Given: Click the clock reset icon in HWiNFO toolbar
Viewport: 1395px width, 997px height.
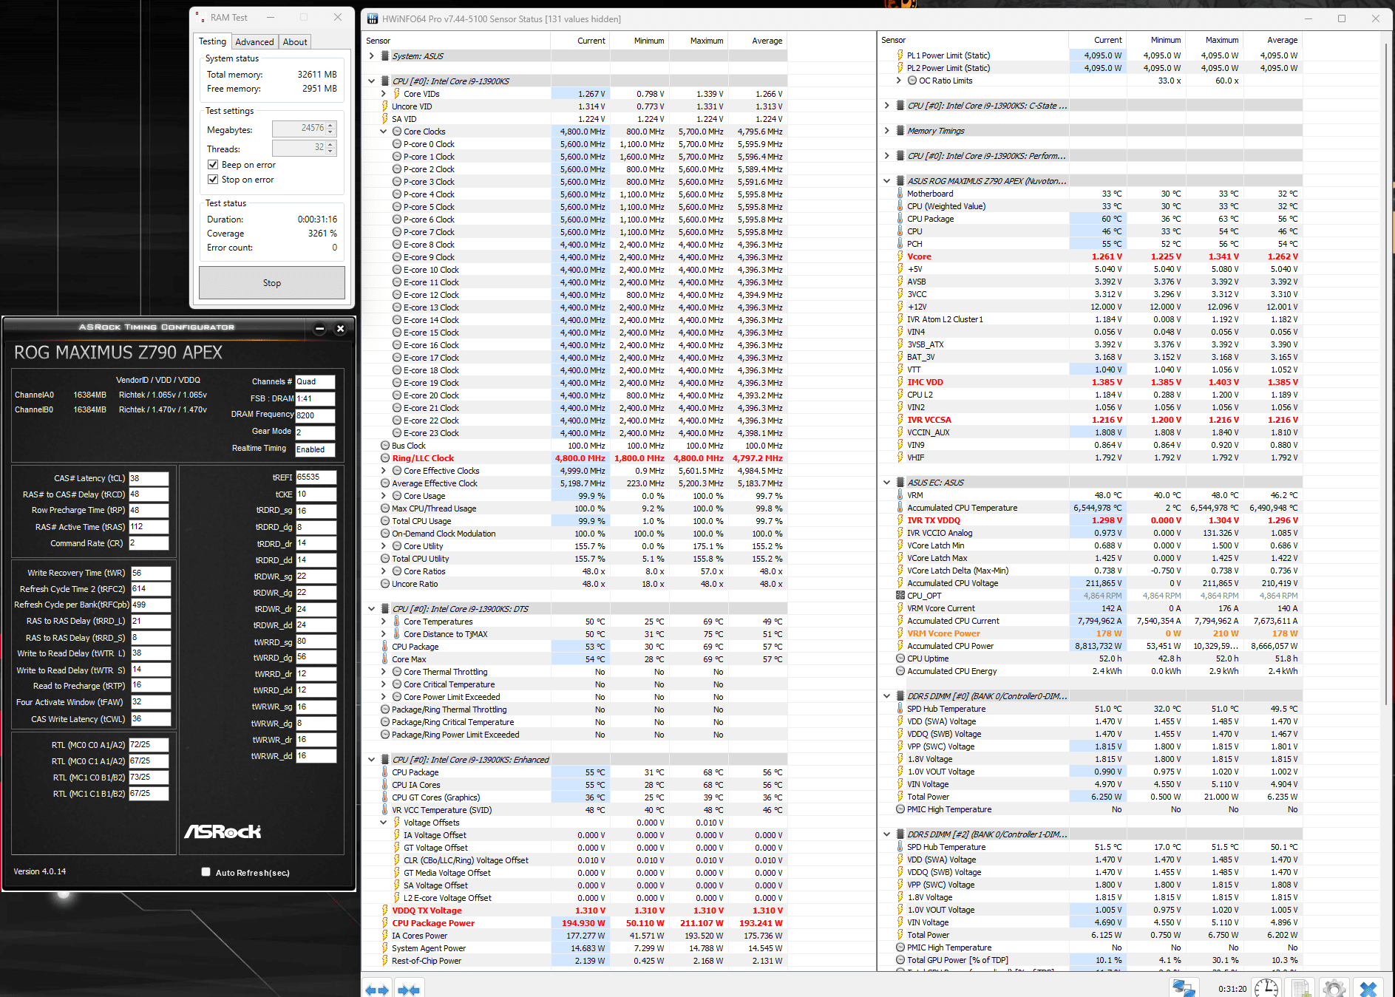Looking at the screenshot, I should (x=1266, y=988).
